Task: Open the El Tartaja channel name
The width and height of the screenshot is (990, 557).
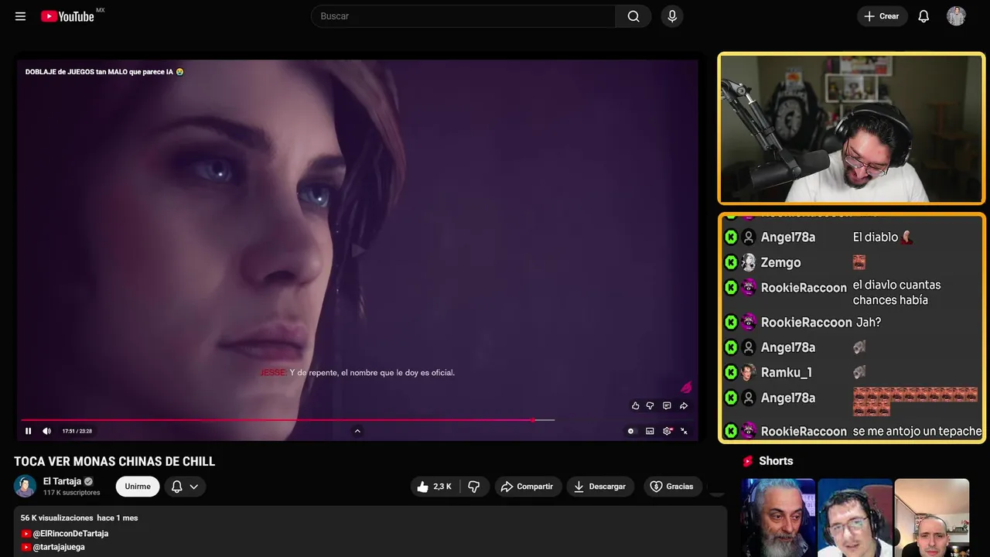Action: click(x=62, y=481)
